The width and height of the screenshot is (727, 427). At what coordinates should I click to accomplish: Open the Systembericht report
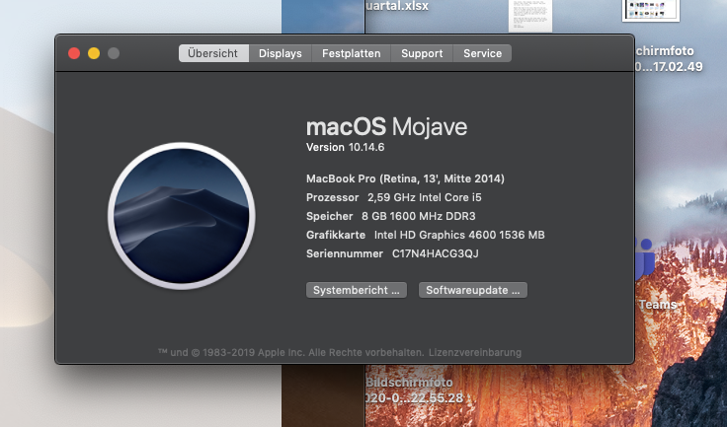pyautogui.click(x=356, y=290)
